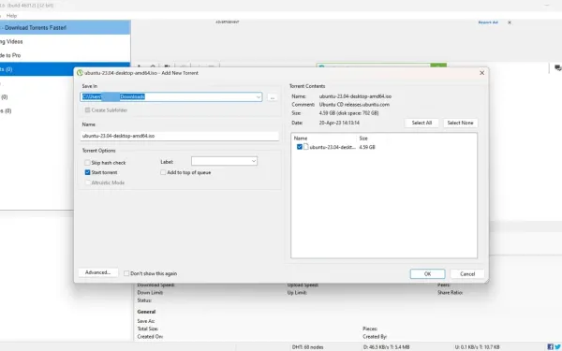This screenshot has width=562, height=351.
Task: Click the Ubuntu CD releases.ubuntu.com comment text
Action: (354, 105)
